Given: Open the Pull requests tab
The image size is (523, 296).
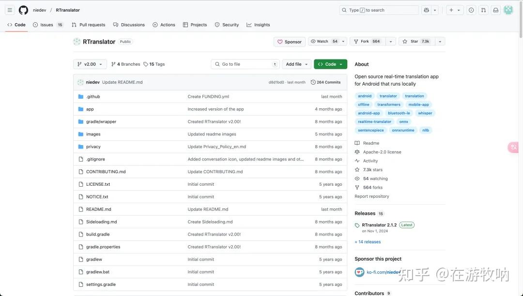Looking at the screenshot, I should pos(89,25).
